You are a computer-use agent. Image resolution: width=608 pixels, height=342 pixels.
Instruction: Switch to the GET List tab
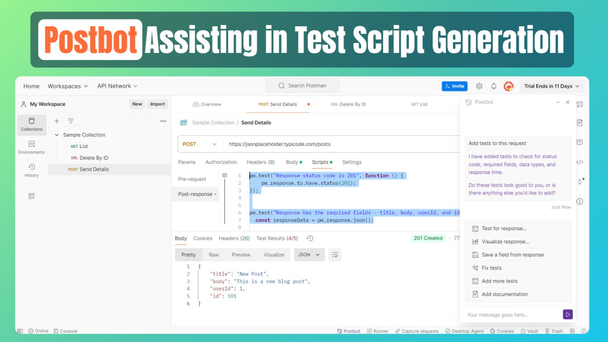419,104
